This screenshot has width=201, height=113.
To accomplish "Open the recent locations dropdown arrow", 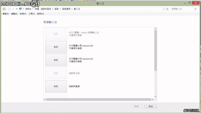I will pos(13,9).
